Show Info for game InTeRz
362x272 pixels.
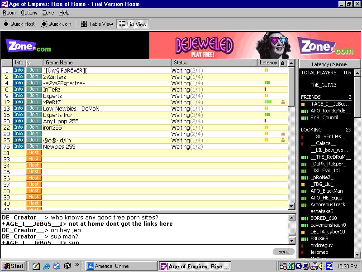click(x=19, y=89)
